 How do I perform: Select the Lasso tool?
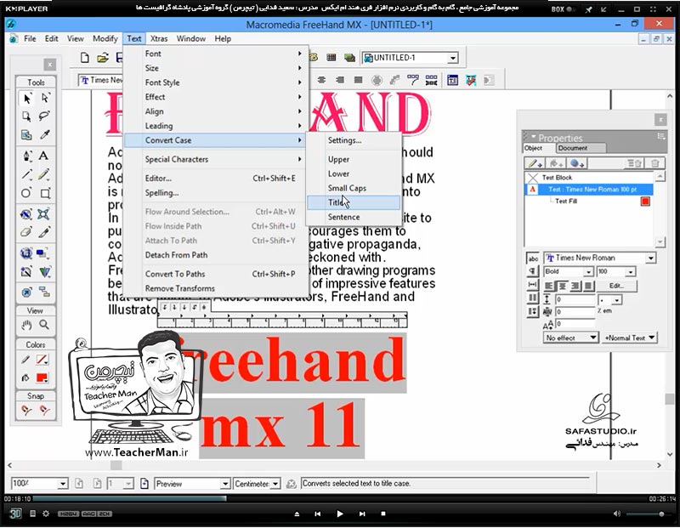[45, 116]
